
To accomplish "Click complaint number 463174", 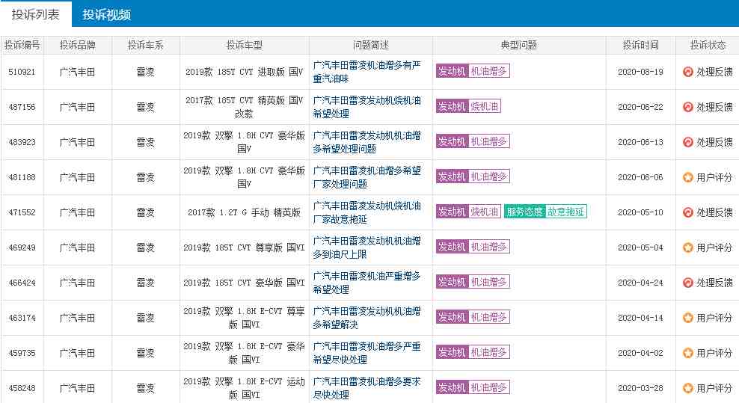I will (x=22, y=319).
